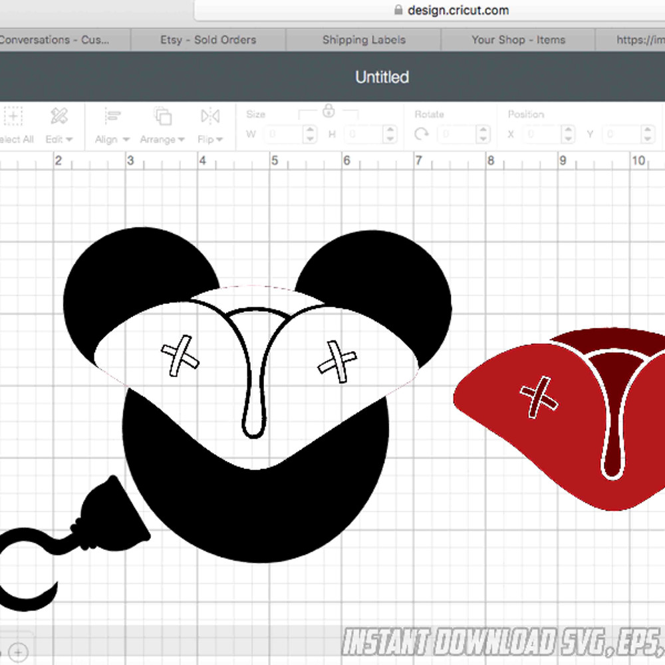Go to the Your Shop - Items tab
The image size is (665, 665).
(518, 40)
